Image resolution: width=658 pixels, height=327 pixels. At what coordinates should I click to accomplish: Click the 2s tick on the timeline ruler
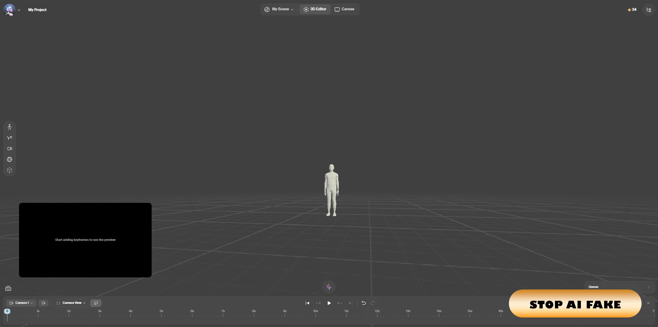[x=69, y=311]
